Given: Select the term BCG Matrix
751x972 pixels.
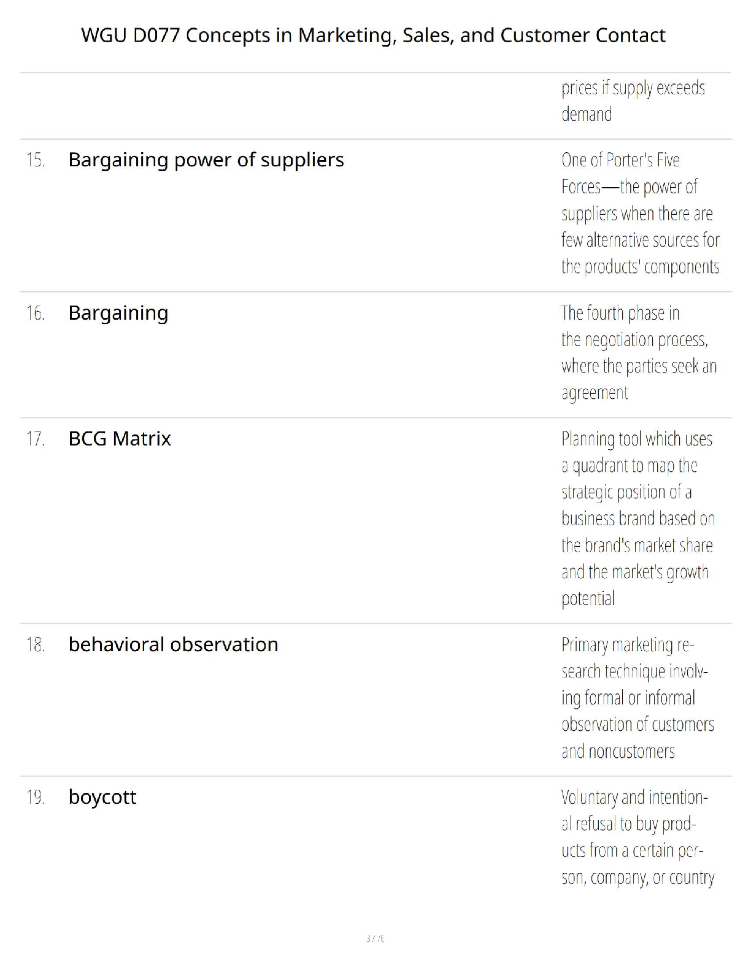Looking at the screenshot, I should [120, 439].
